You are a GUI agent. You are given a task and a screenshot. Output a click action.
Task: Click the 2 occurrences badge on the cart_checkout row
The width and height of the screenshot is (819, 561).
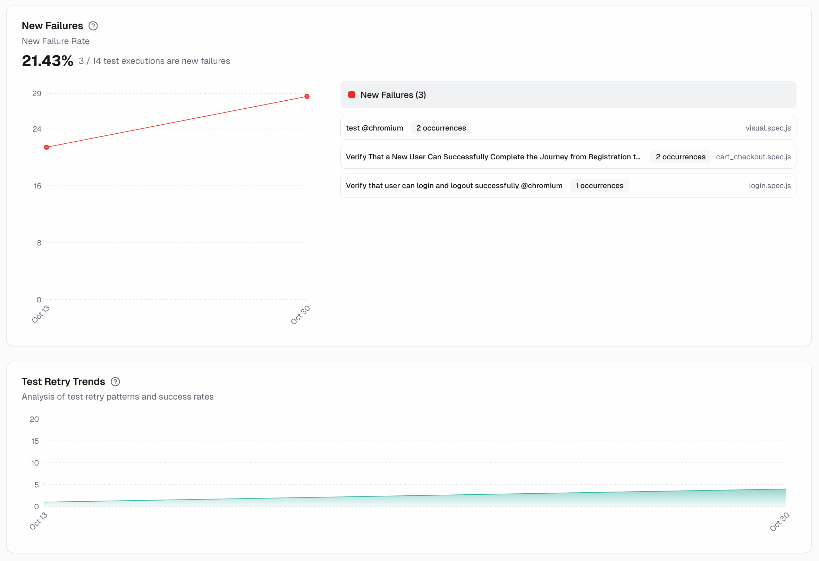(680, 157)
